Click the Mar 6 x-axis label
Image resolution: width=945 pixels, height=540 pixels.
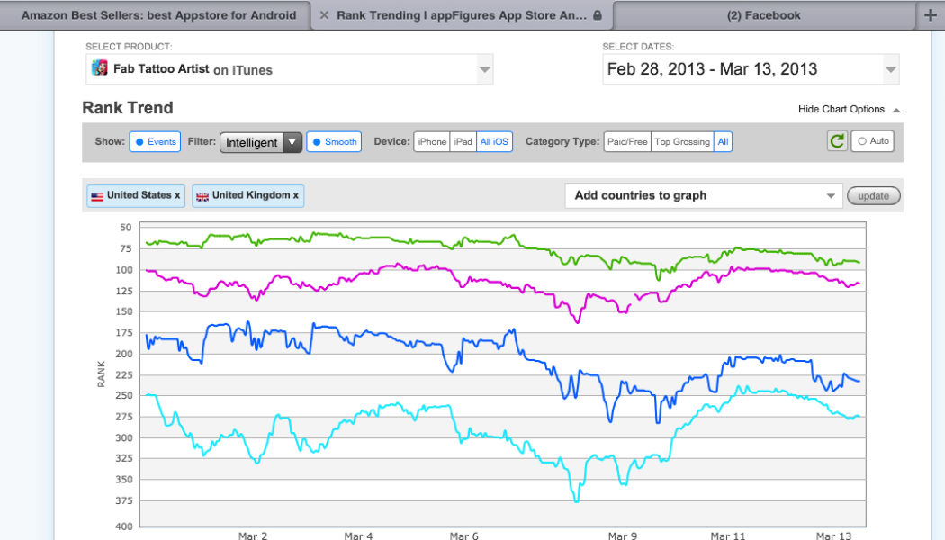click(x=463, y=535)
